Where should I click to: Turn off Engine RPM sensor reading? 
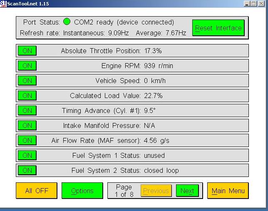point(27,66)
